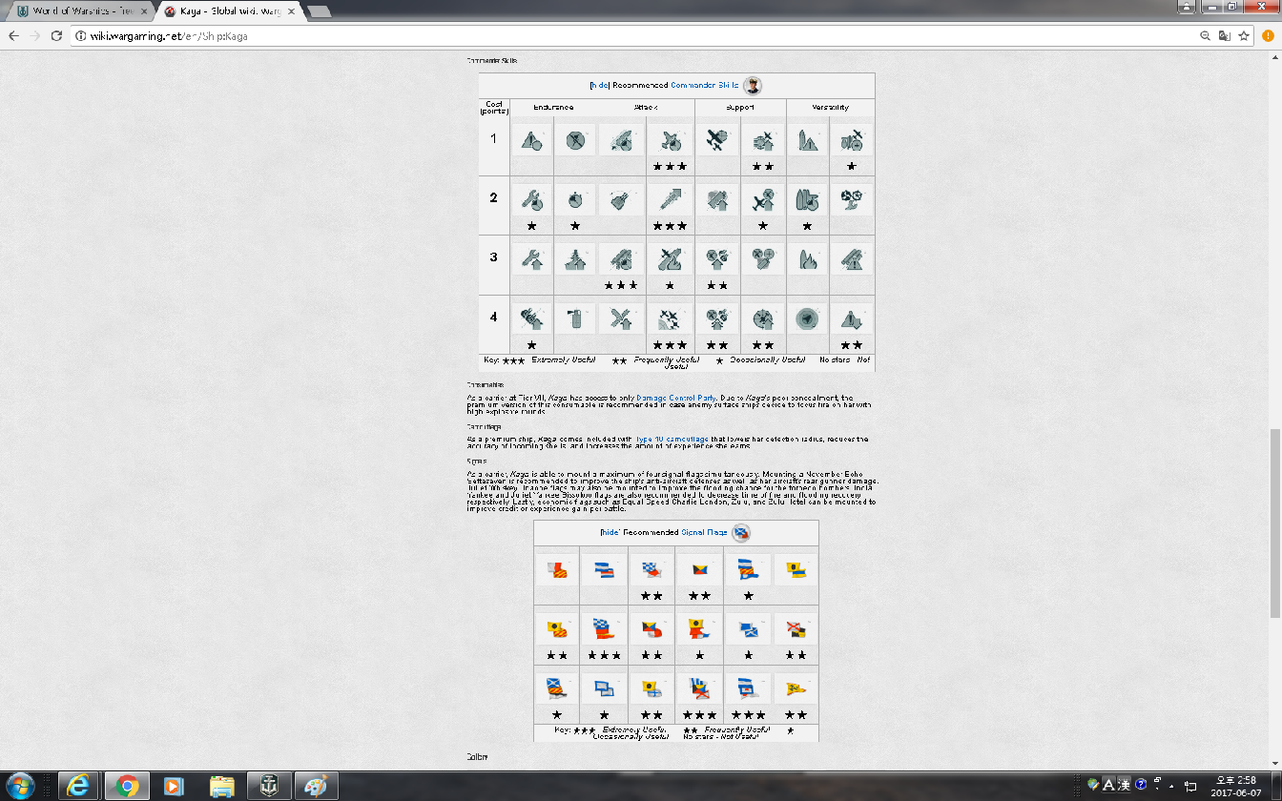Select the Expert Loader skill icon
This screenshot has height=801, width=1282.
(x=621, y=140)
